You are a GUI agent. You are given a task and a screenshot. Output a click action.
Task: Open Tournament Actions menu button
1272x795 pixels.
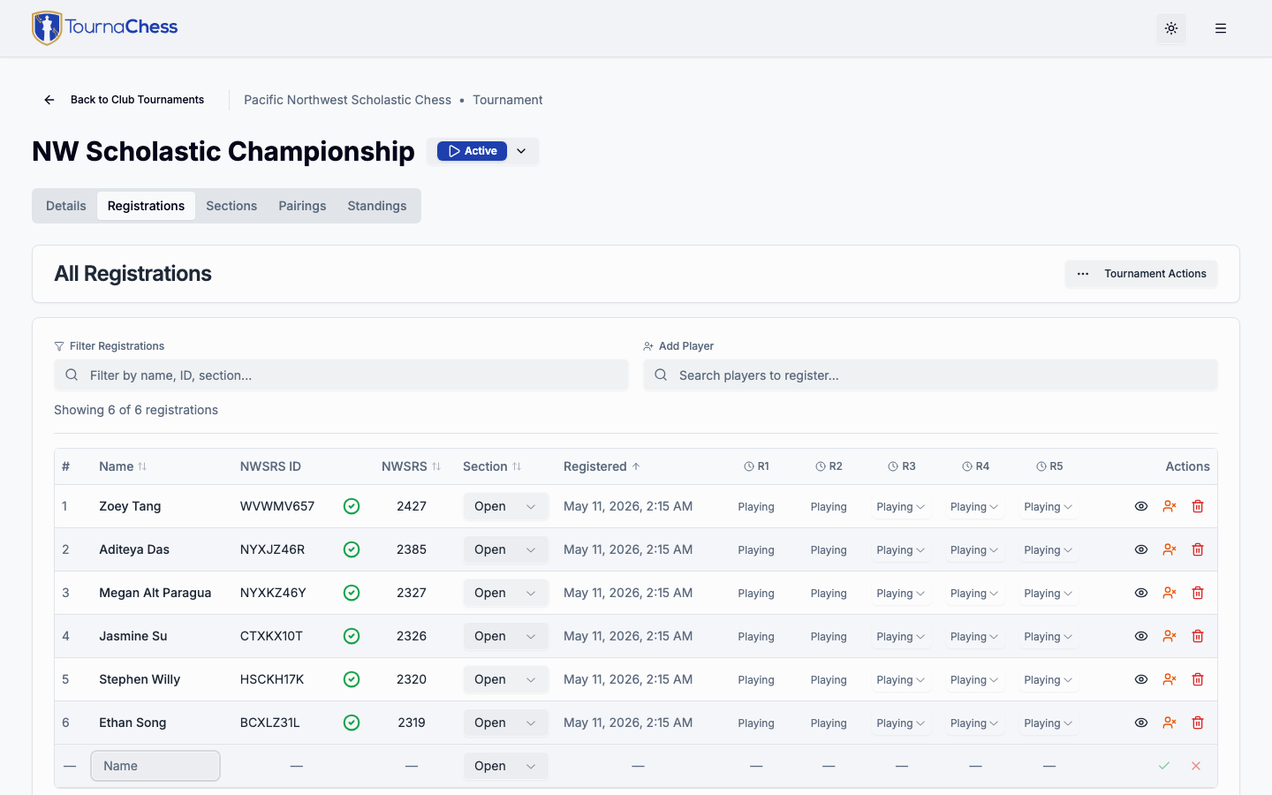tap(1141, 274)
